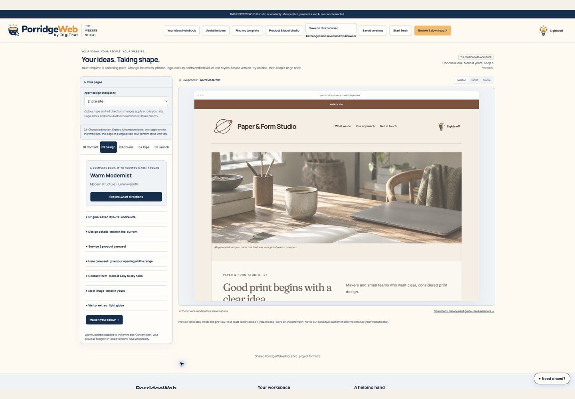Click Get in touch preview link
575x399 pixels.
click(x=388, y=126)
